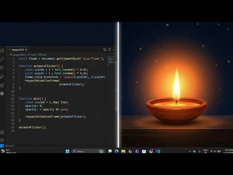This screenshot has height=175, width=233.
Task: Split the editor to the right
Action: [109, 50]
